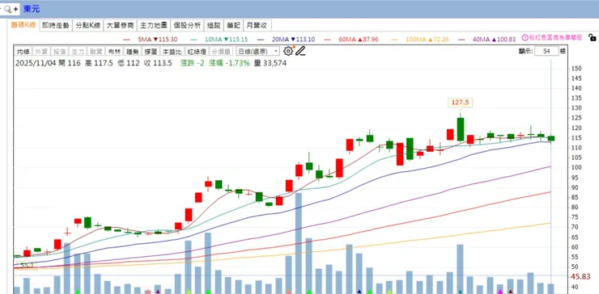Screen dimensions: 599x294
Task: Click the 100MA legend line swatch
Action: tap(395, 40)
